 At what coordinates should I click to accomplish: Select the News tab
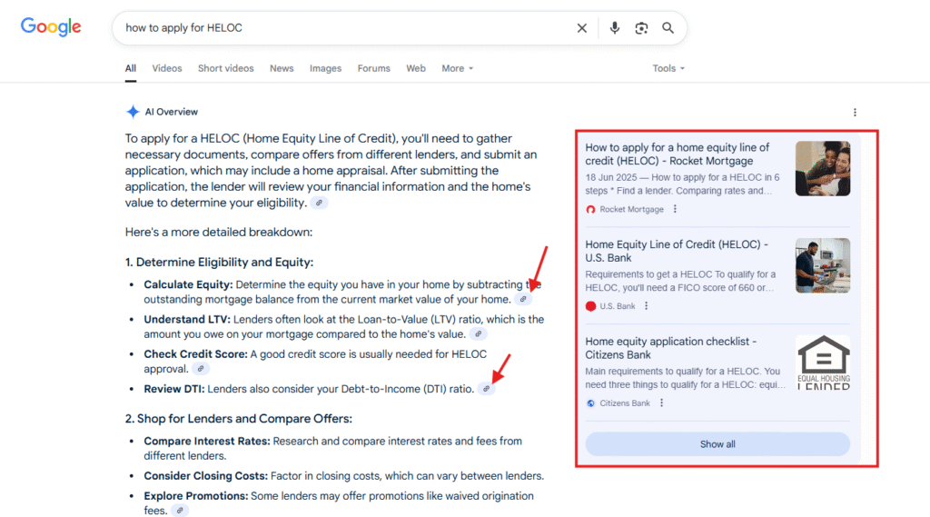[x=282, y=68]
